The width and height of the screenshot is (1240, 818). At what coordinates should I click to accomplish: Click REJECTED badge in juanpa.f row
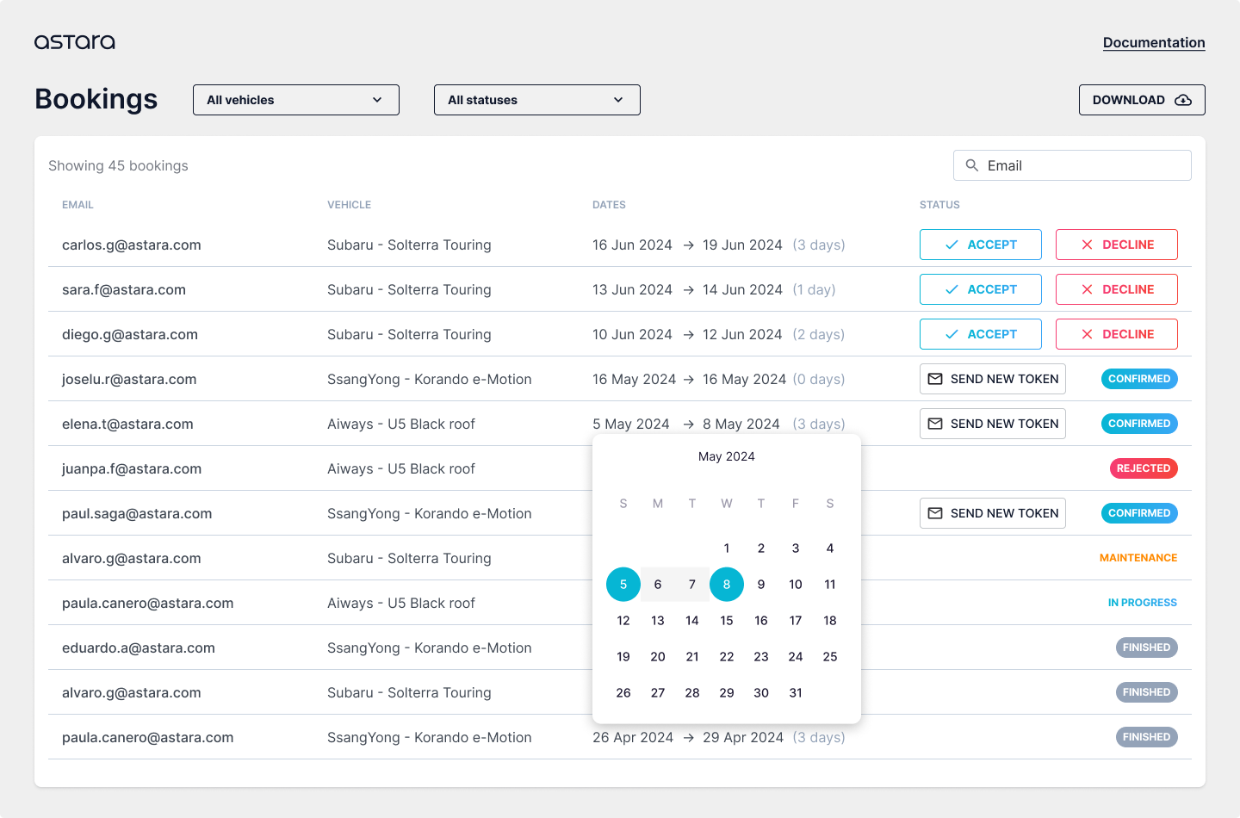tap(1144, 468)
